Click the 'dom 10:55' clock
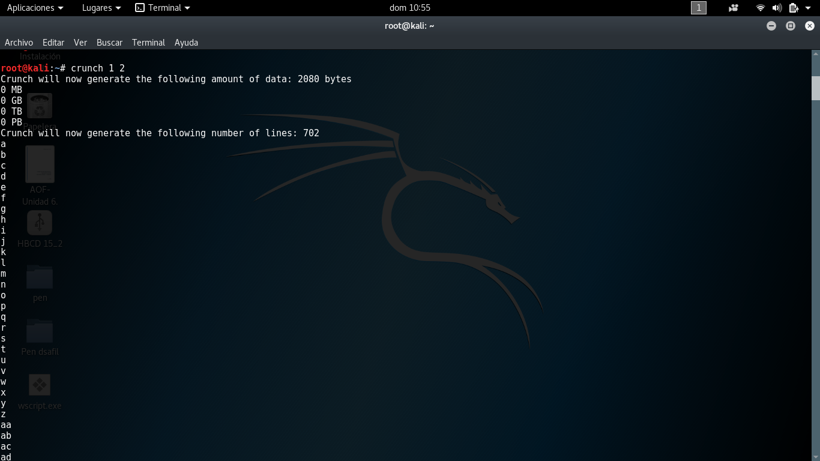This screenshot has width=820, height=461. pos(410,8)
